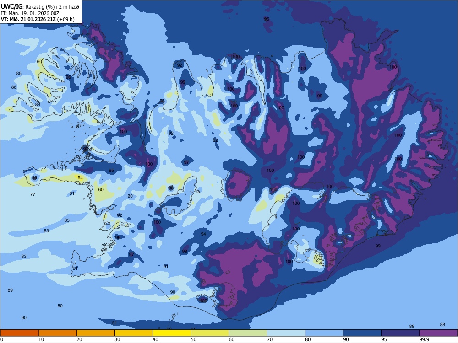
Task: Select the map value '86'
Action: pyautogui.click(x=14, y=87)
